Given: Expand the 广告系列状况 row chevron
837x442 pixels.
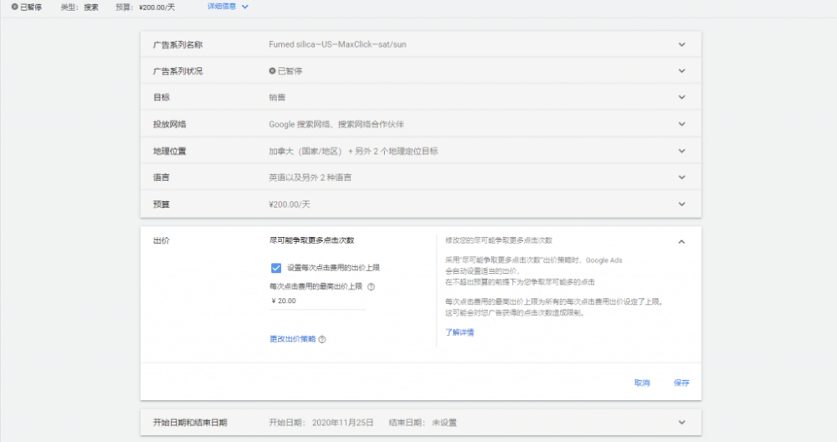Looking at the screenshot, I should pyautogui.click(x=682, y=71).
